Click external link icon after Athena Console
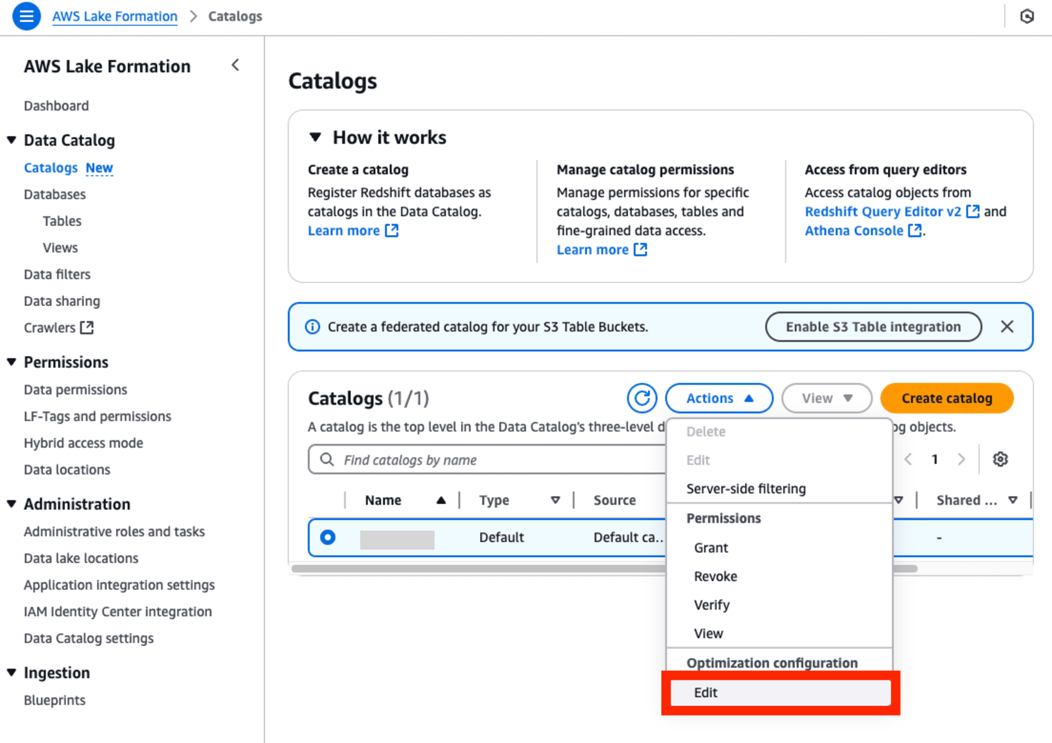 pos(915,230)
